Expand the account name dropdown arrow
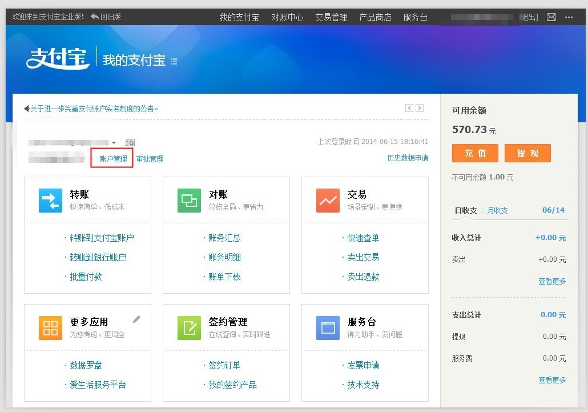Image resolution: width=588 pixels, height=412 pixels. click(x=114, y=143)
